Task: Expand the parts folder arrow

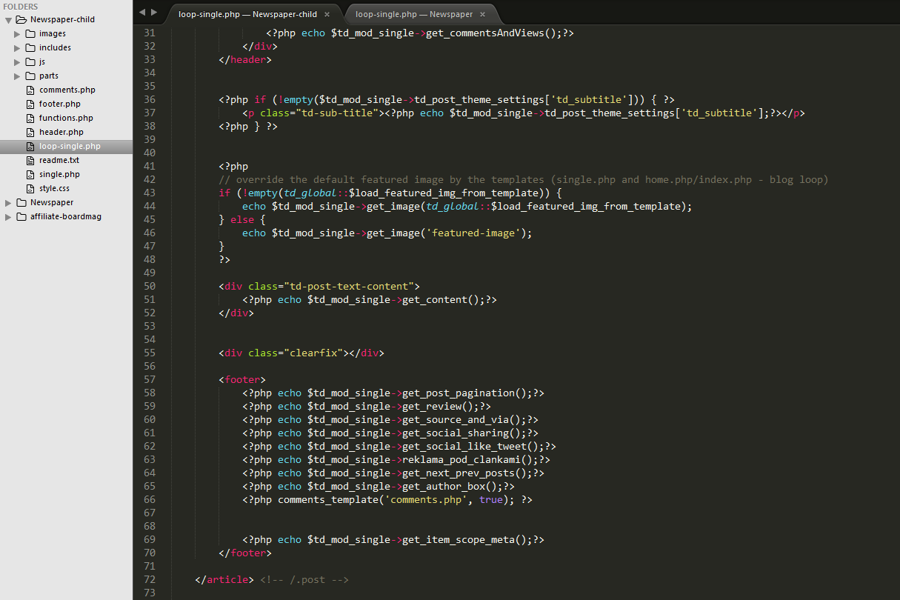Action: [17, 76]
